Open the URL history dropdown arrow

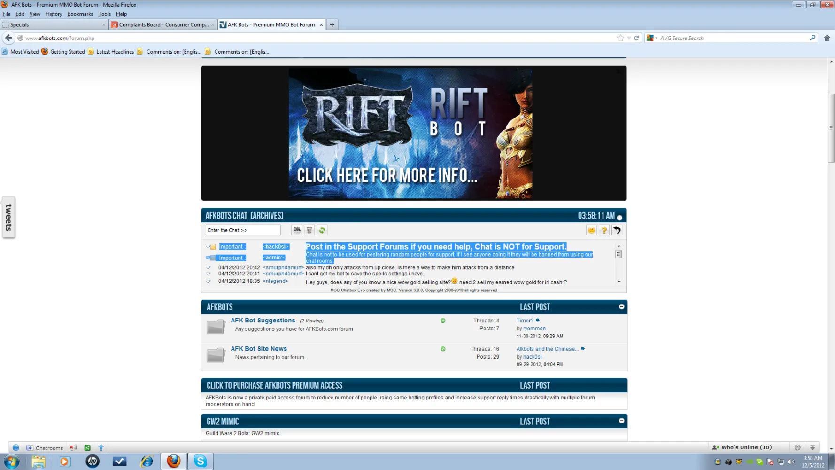click(629, 38)
